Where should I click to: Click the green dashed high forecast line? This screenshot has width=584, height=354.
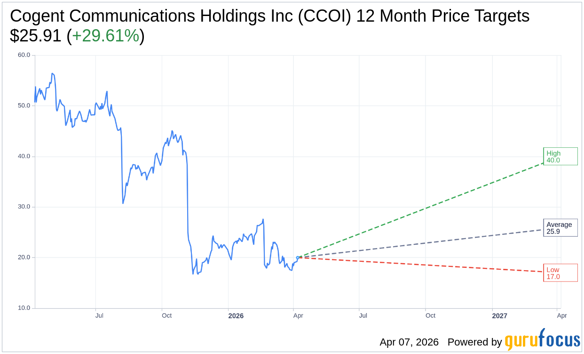coord(423,209)
